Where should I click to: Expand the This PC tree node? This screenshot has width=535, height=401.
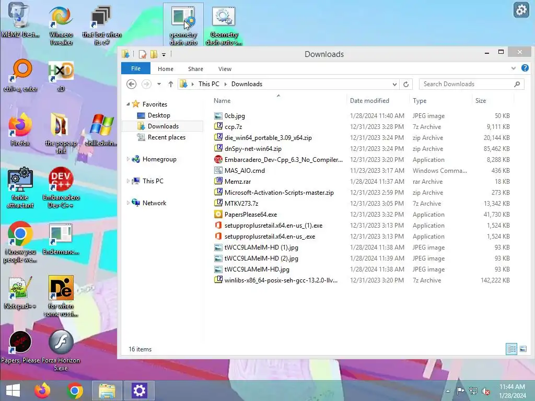(x=128, y=181)
